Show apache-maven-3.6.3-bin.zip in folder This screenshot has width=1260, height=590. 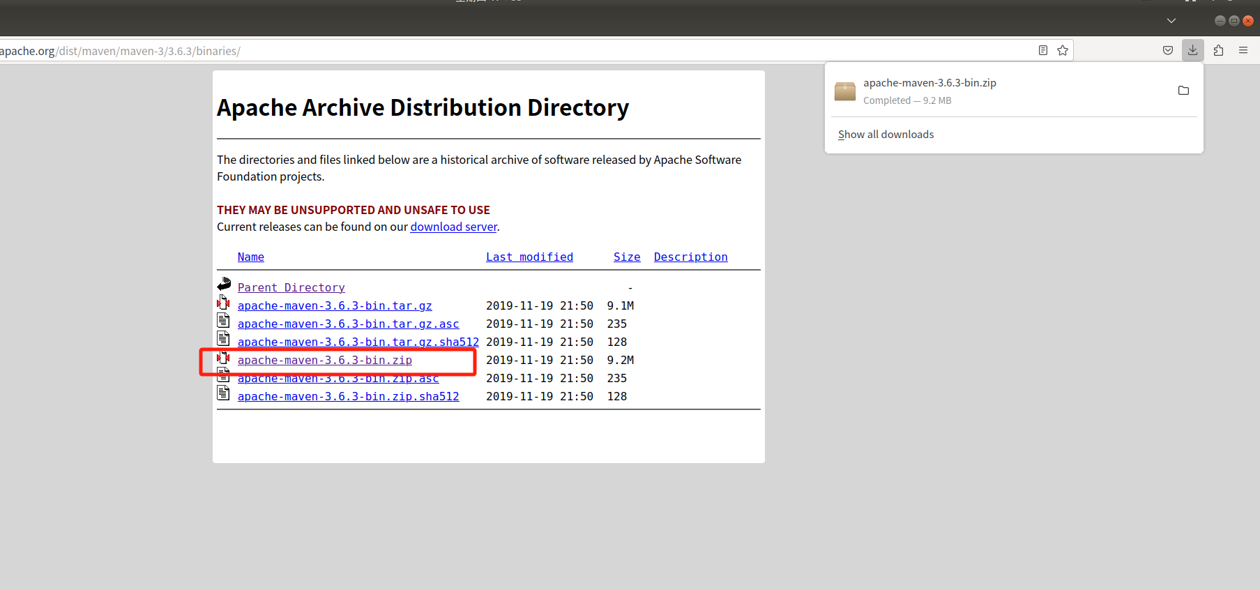coord(1183,91)
